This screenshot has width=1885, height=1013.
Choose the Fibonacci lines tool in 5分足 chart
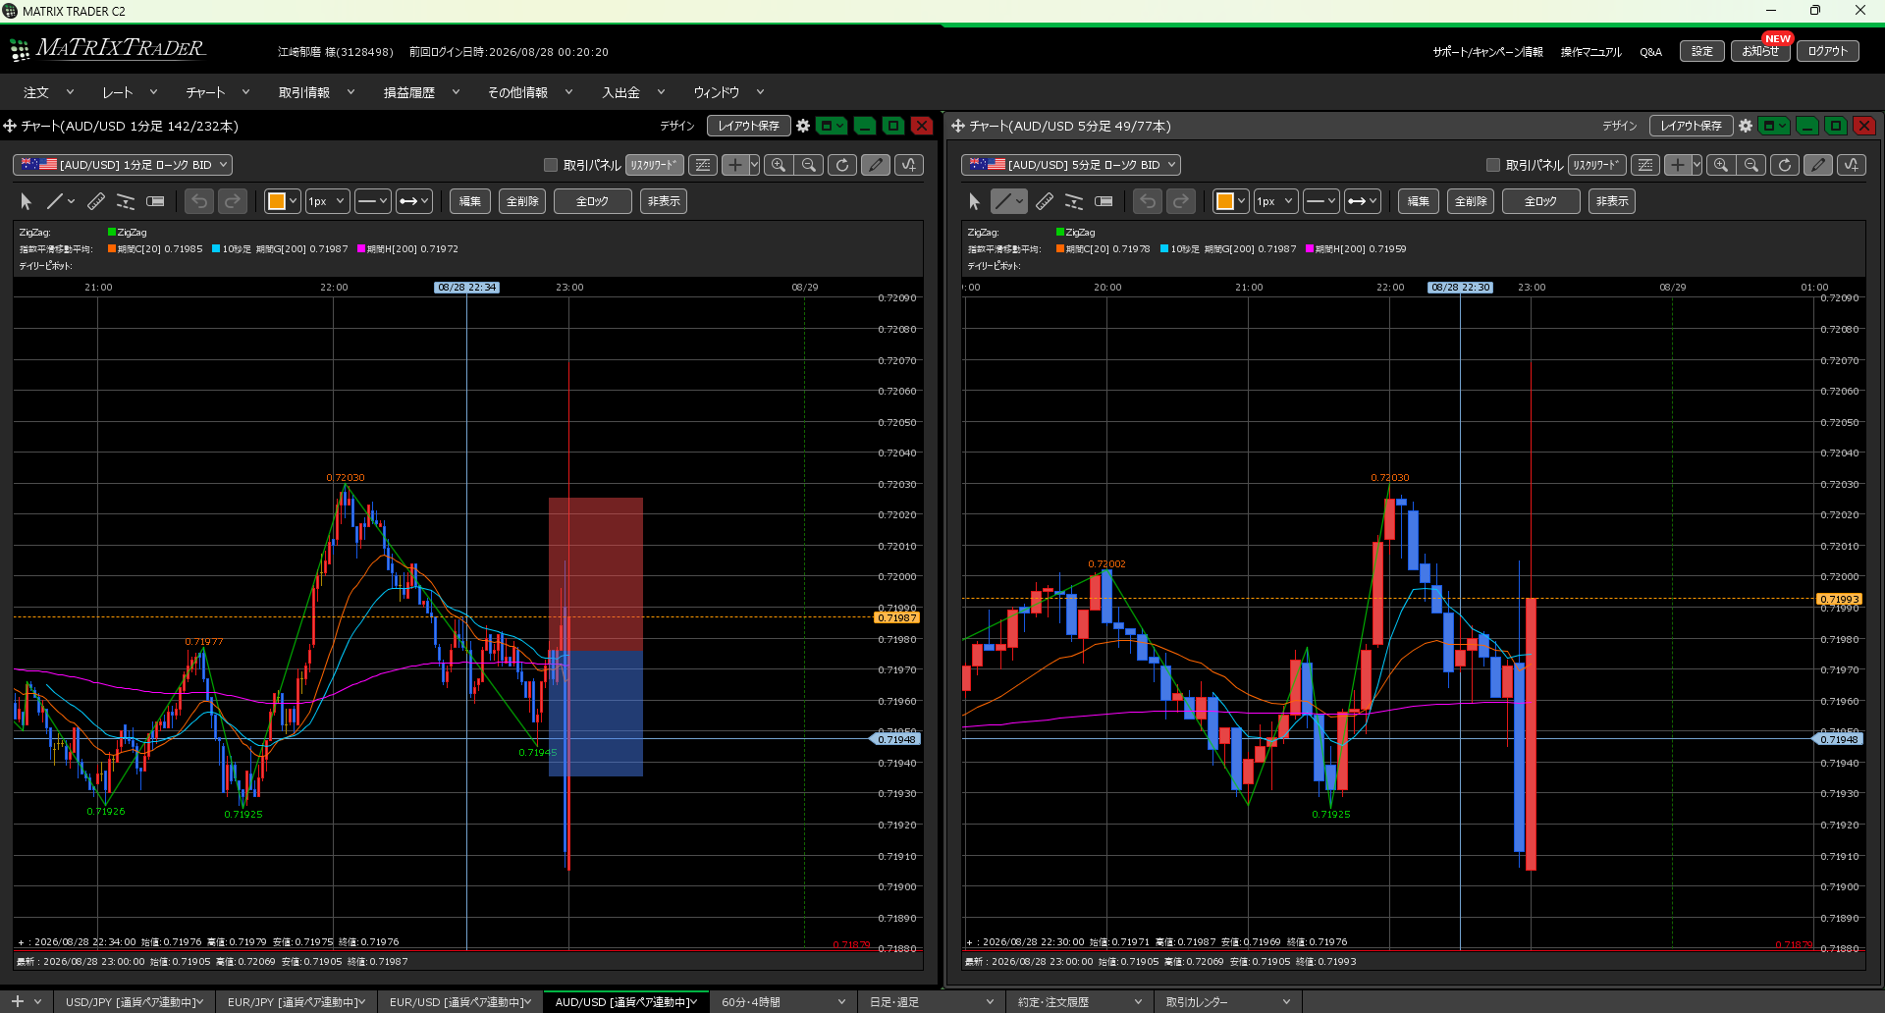[1074, 201]
